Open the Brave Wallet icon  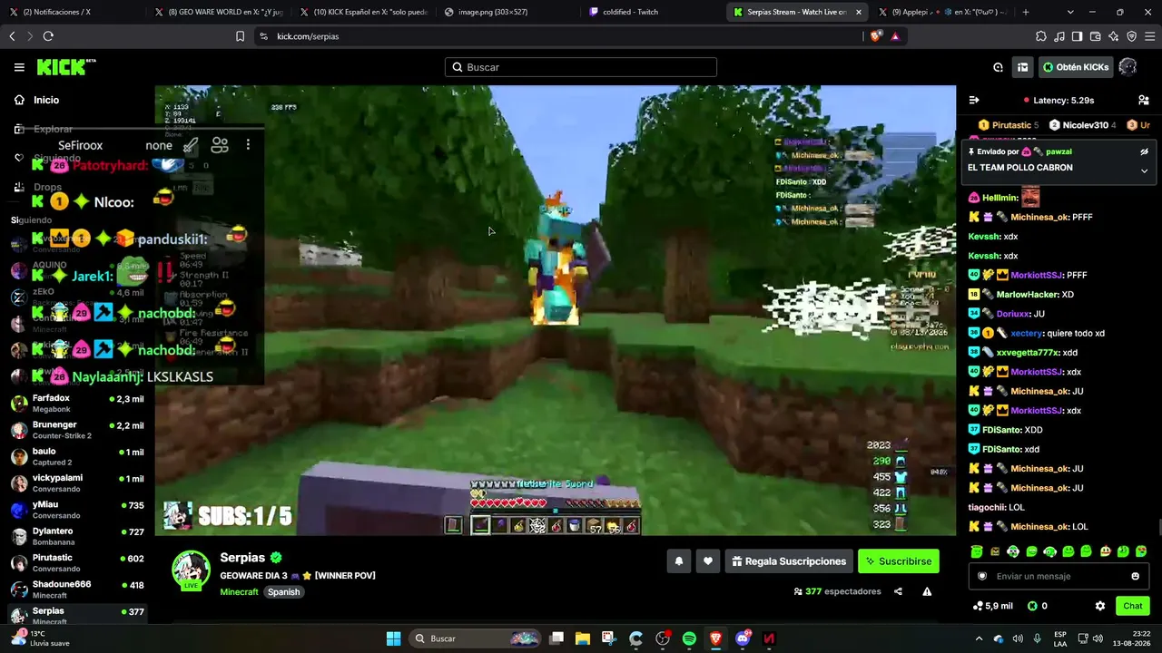(1095, 36)
